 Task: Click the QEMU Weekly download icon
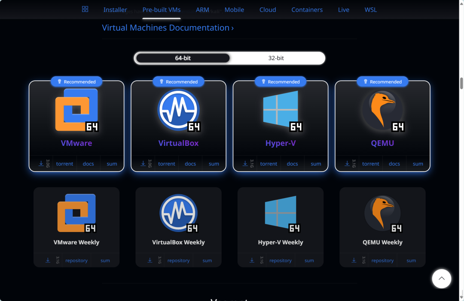354,260
